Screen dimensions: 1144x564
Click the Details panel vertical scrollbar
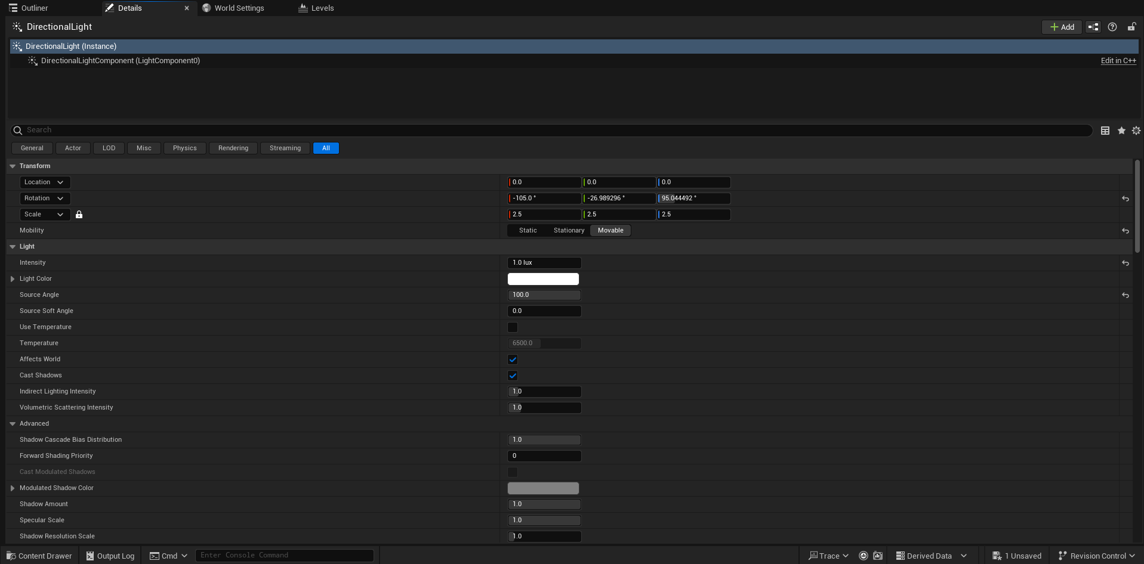point(1137,206)
